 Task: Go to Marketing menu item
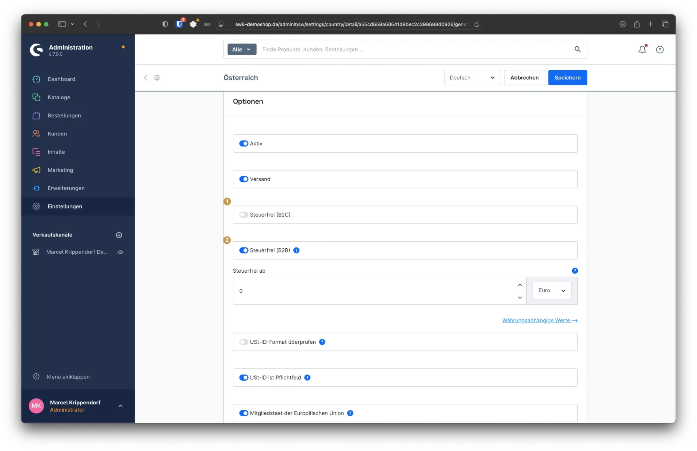click(x=60, y=170)
